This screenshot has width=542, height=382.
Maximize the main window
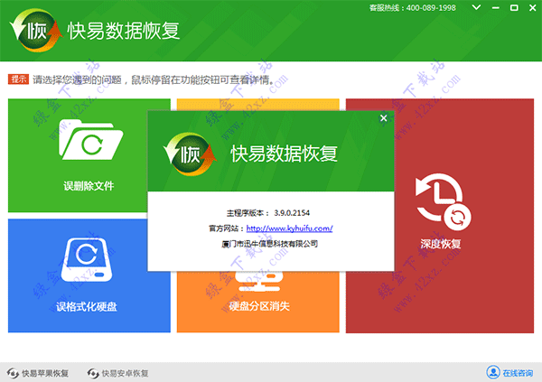pos(514,7)
